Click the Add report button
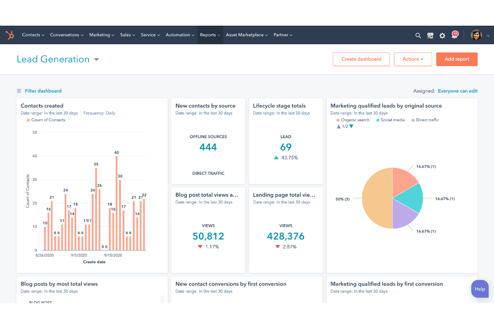 (x=457, y=59)
